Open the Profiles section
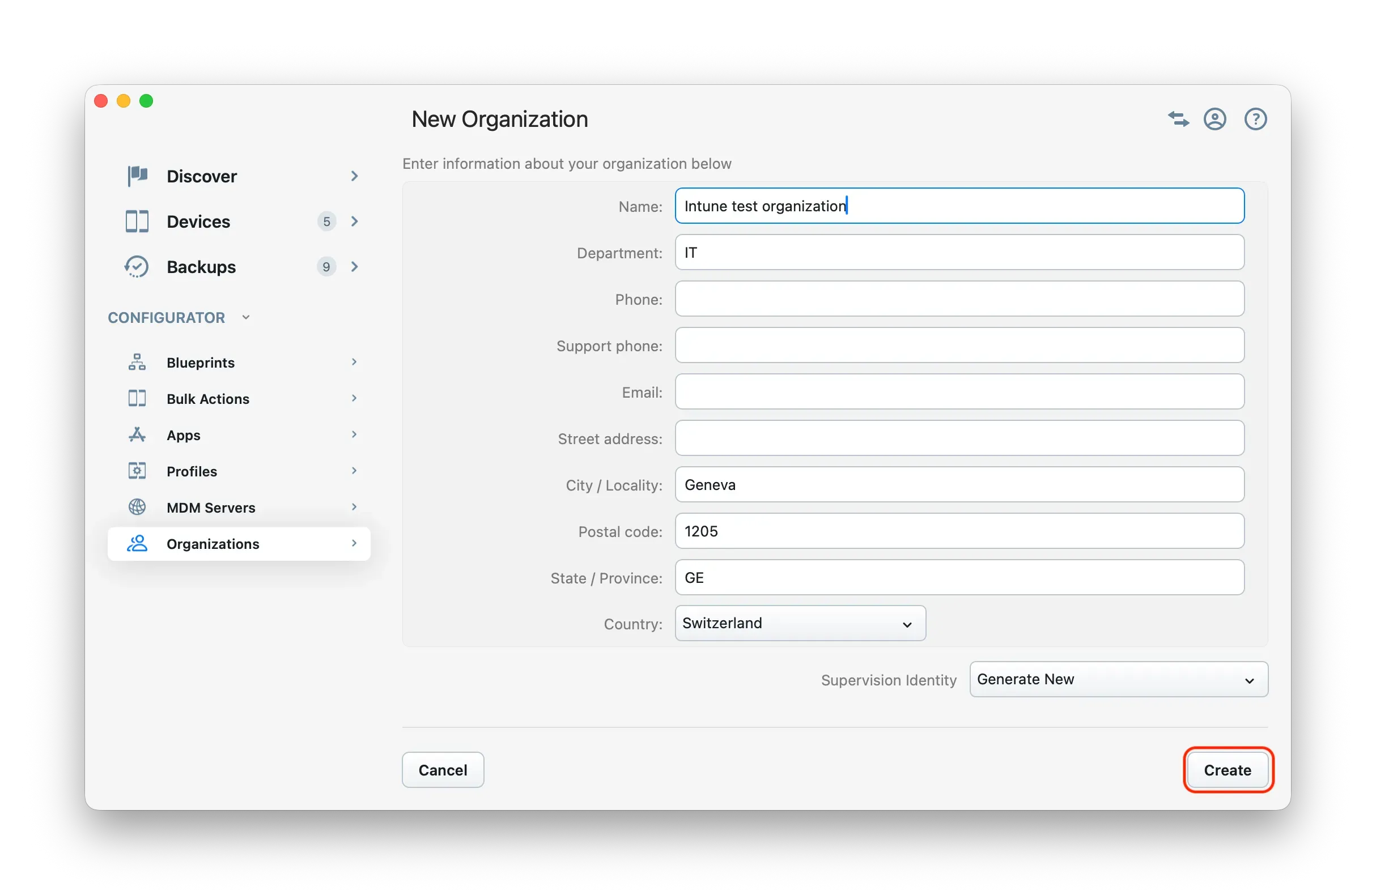1376x895 pixels. pos(192,471)
